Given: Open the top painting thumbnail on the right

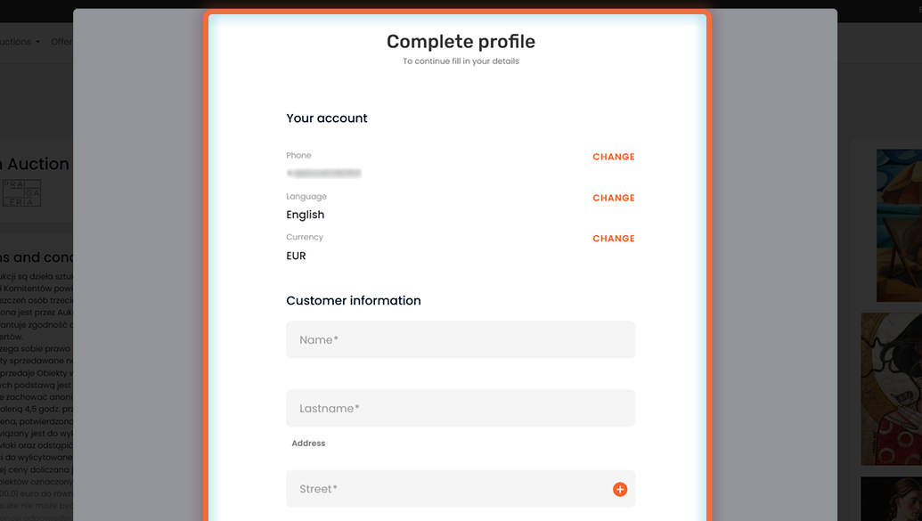Looking at the screenshot, I should 899,225.
